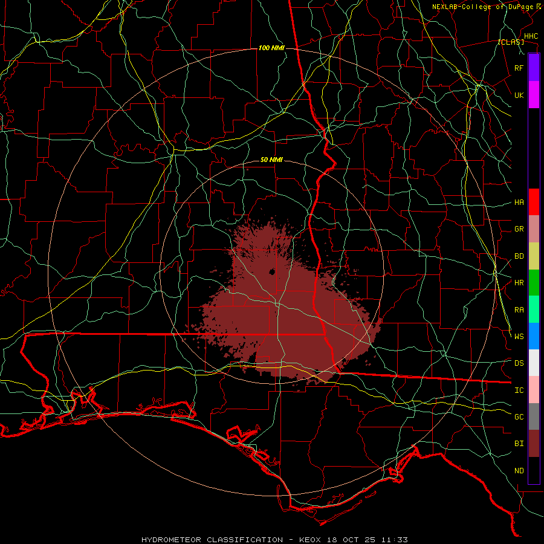The width and height of the screenshot is (544, 544).
Task: Click the UK legend label
Action: coord(519,95)
